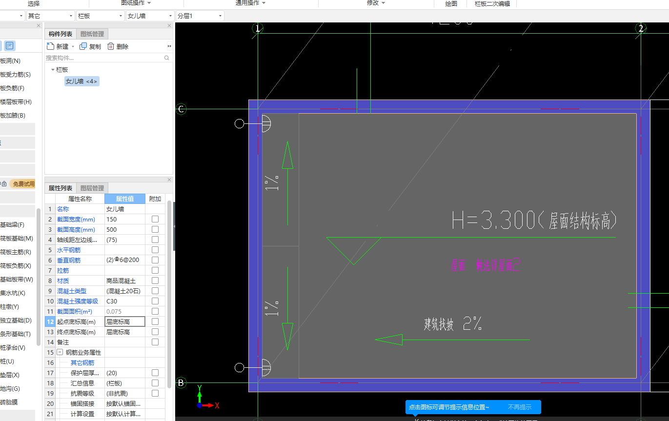Check the 附加 box for 截面高度(mm)
Viewport: 669px width, 421px height.
click(x=155, y=229)
